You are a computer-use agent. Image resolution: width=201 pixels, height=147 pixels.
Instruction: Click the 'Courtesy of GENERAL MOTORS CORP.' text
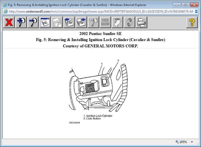coord(100,46)
